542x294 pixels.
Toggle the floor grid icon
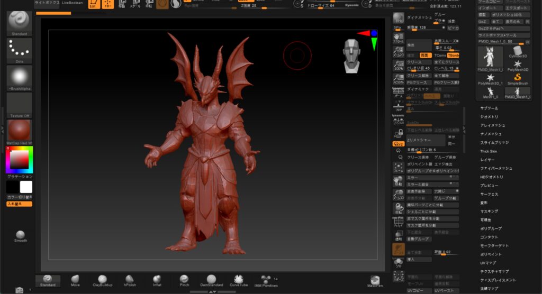(x=398, y=106)
